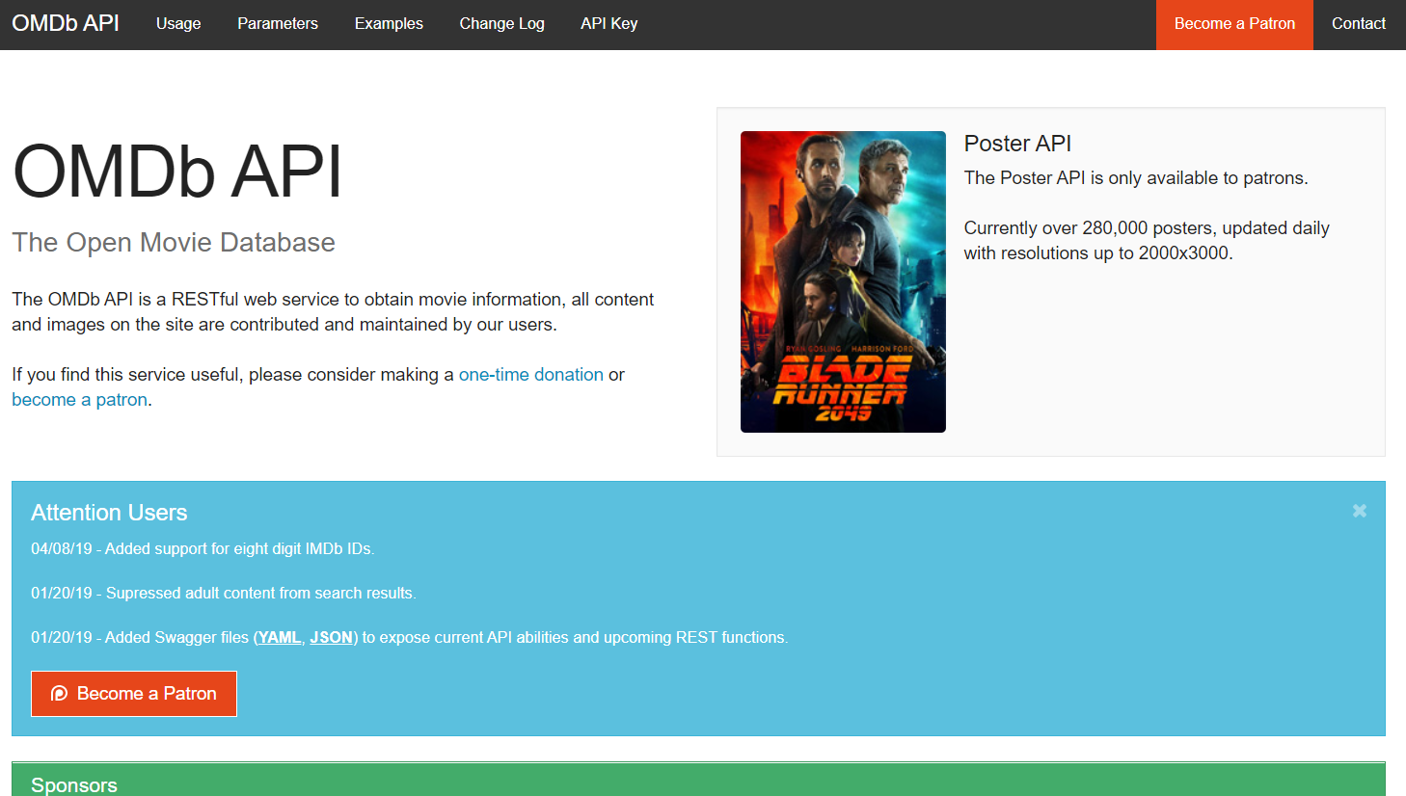Click Become a Patron in the navbar
This screenshot has height=796, width=1406.
[1234, 24]
